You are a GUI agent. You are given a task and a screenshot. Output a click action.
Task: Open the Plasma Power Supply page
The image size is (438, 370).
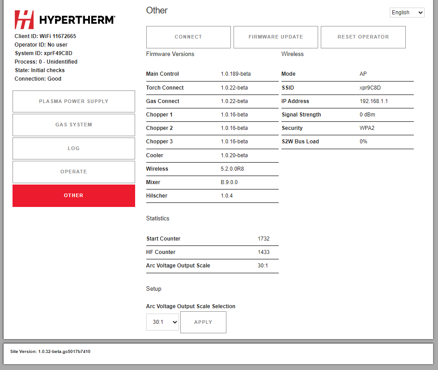click(74, 101)
